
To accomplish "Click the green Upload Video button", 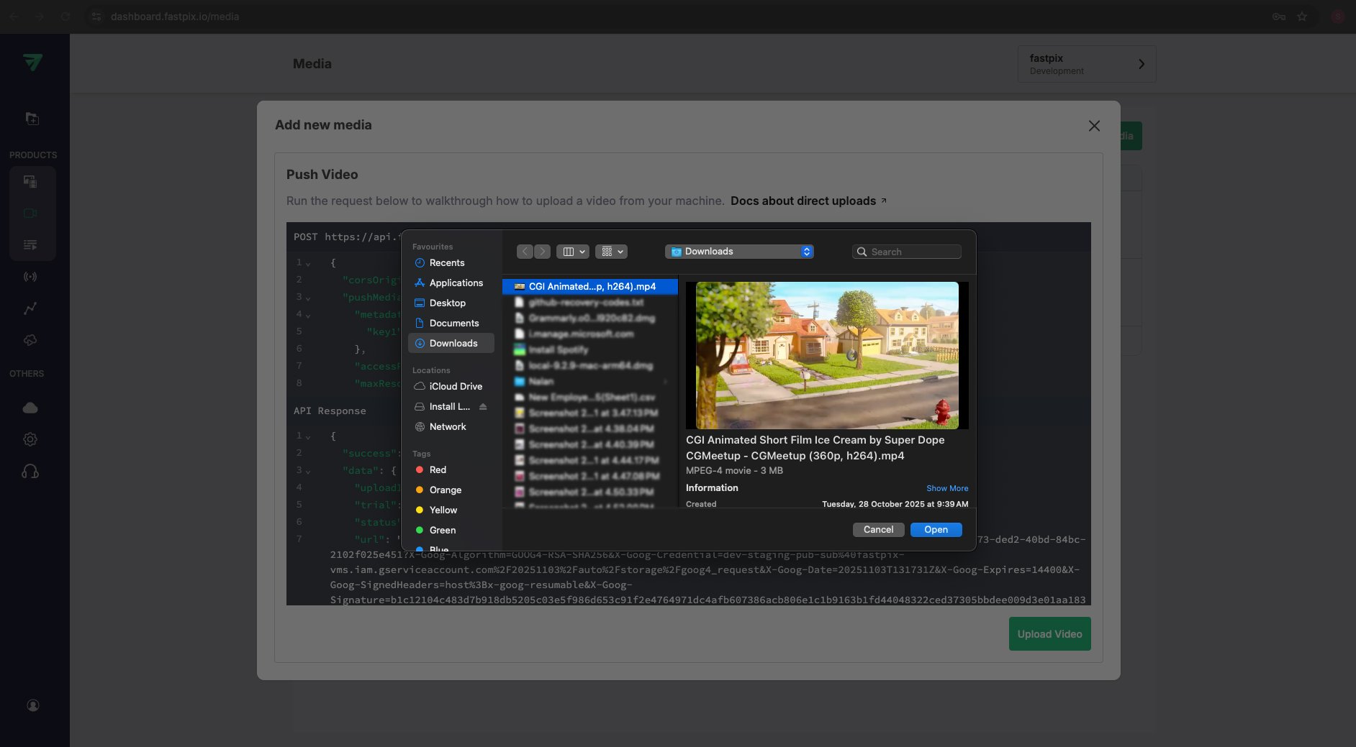I will [1049, 634].
